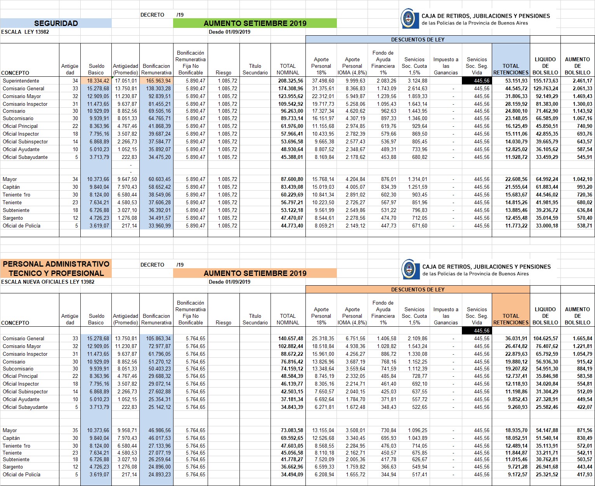595x486 pixels.
Task: Click the orange DESCUENTOS DE LEY header
Action: (x=418, y=290)
